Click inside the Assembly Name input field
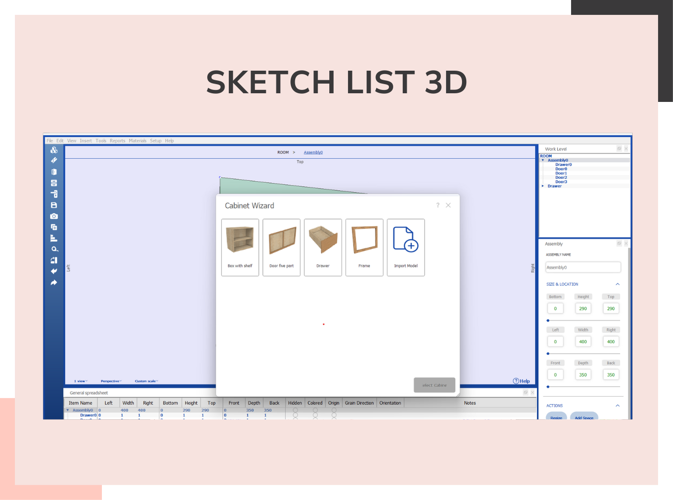This screenshot has height=500, width=673. click(x=583, y=267)
